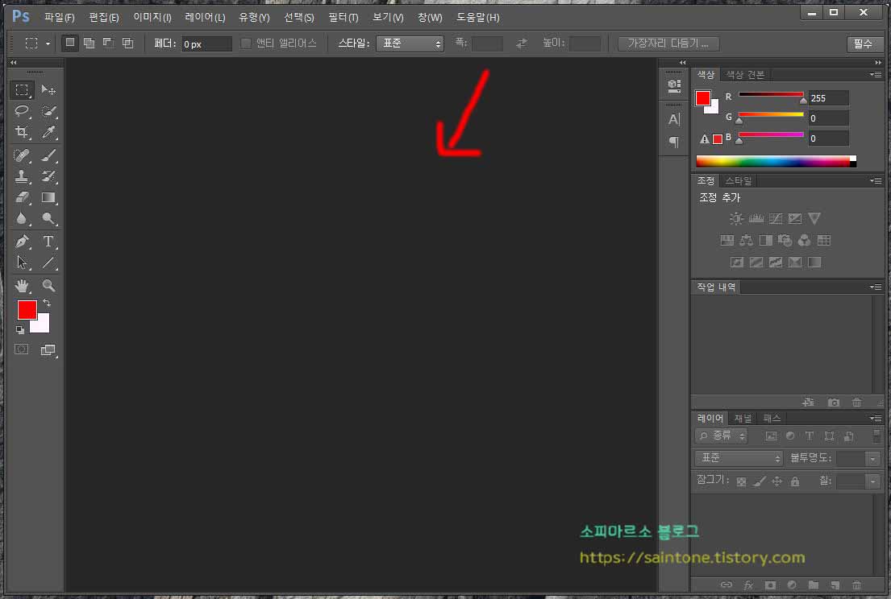891x599 pixels.
Task: Change screen mode in toolbox
Action: pos(49,350)
